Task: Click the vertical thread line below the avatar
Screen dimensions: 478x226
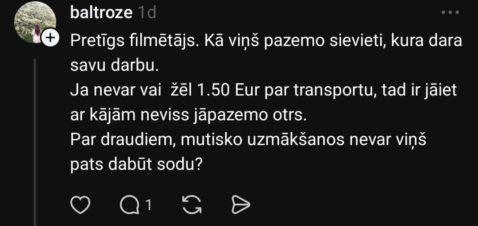Action: pos(35,142)
